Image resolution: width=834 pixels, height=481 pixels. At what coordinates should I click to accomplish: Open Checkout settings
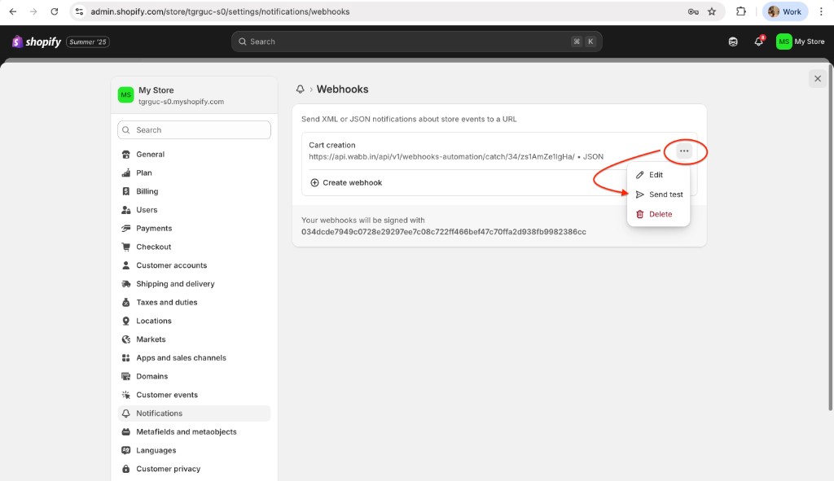[194, 247]
